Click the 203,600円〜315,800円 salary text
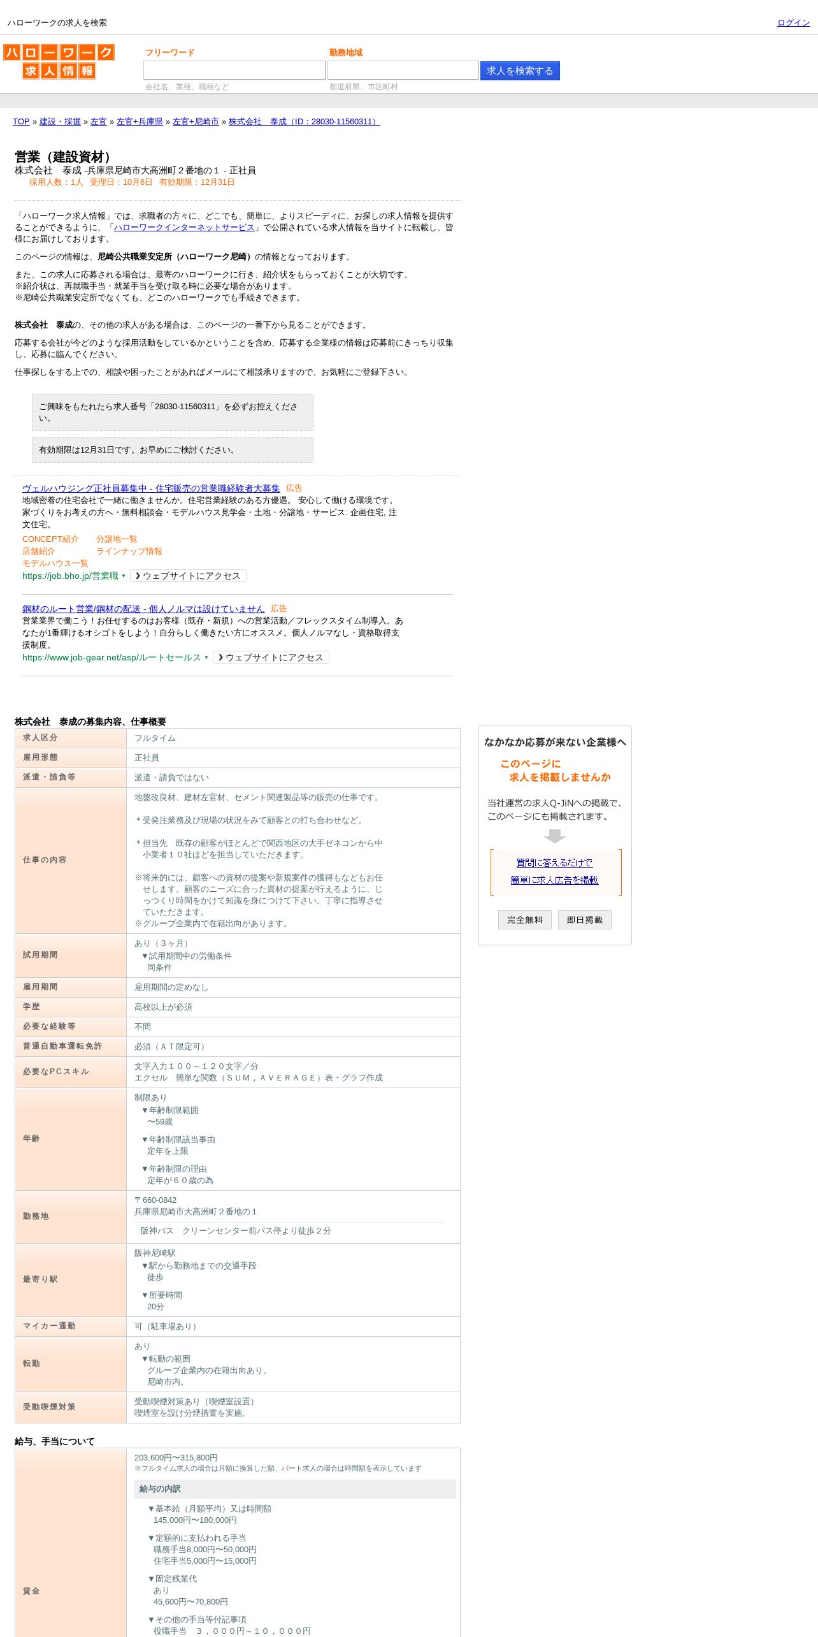The width and height of the screenshot is (818, 1637). click(176, 1458)
